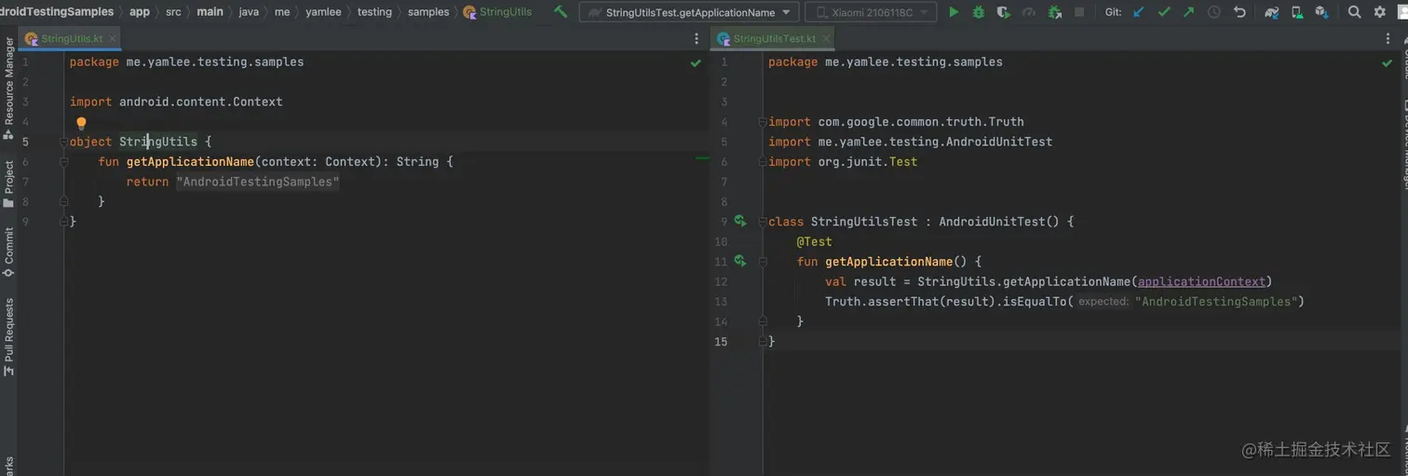Collapse imports fold in StringUtilsTest.kt

[763, 122]
